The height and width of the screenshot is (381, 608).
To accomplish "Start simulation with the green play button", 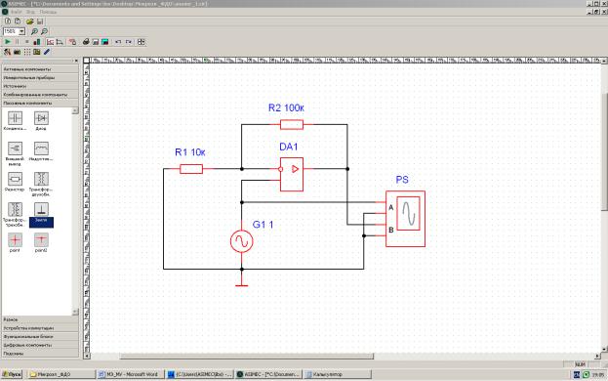I will (x=8, y=41).
